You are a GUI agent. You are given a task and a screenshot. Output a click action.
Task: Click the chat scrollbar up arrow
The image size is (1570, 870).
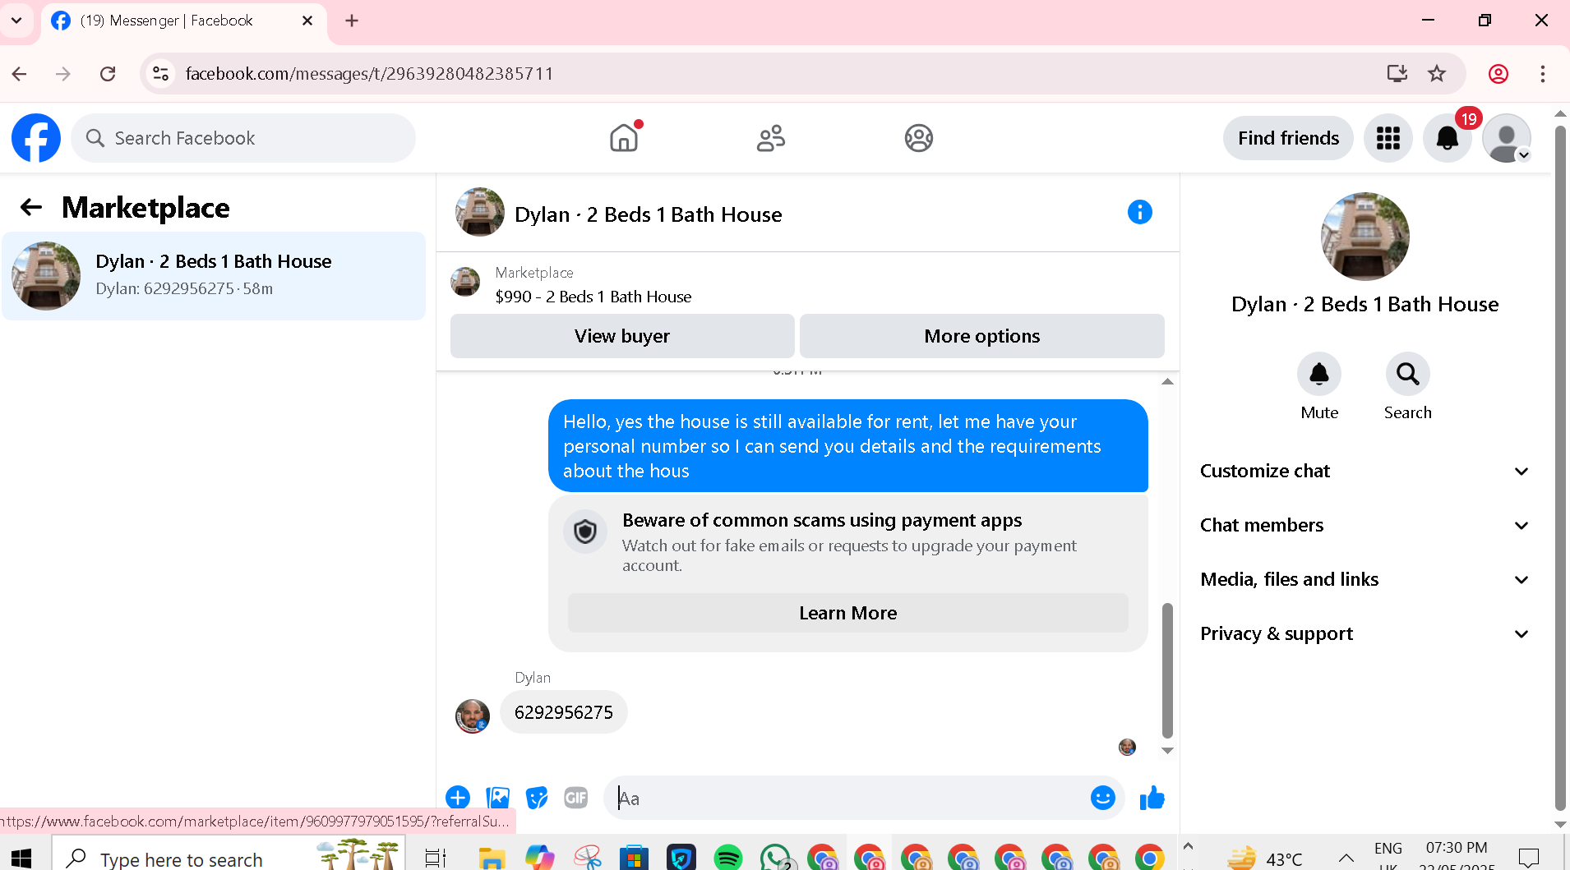[1167, 381]
